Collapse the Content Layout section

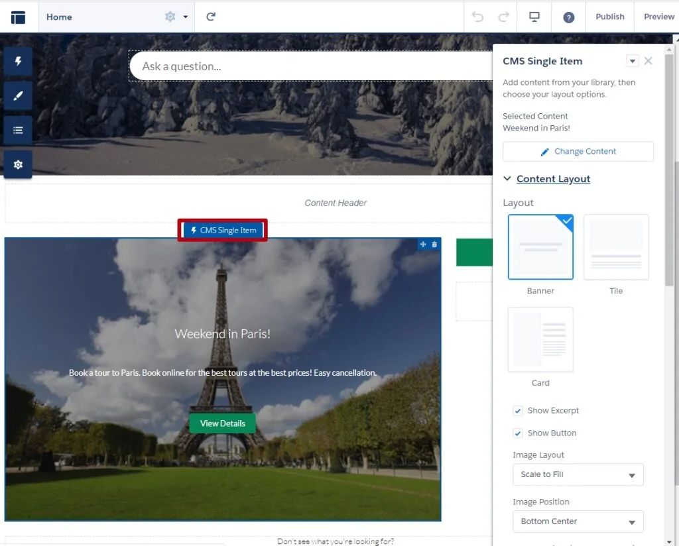point(507,179)
